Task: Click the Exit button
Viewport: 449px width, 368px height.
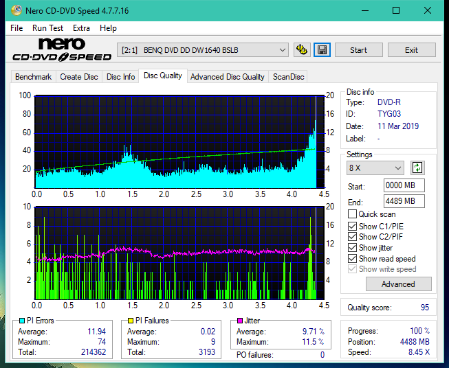Action: coord(411,50)
